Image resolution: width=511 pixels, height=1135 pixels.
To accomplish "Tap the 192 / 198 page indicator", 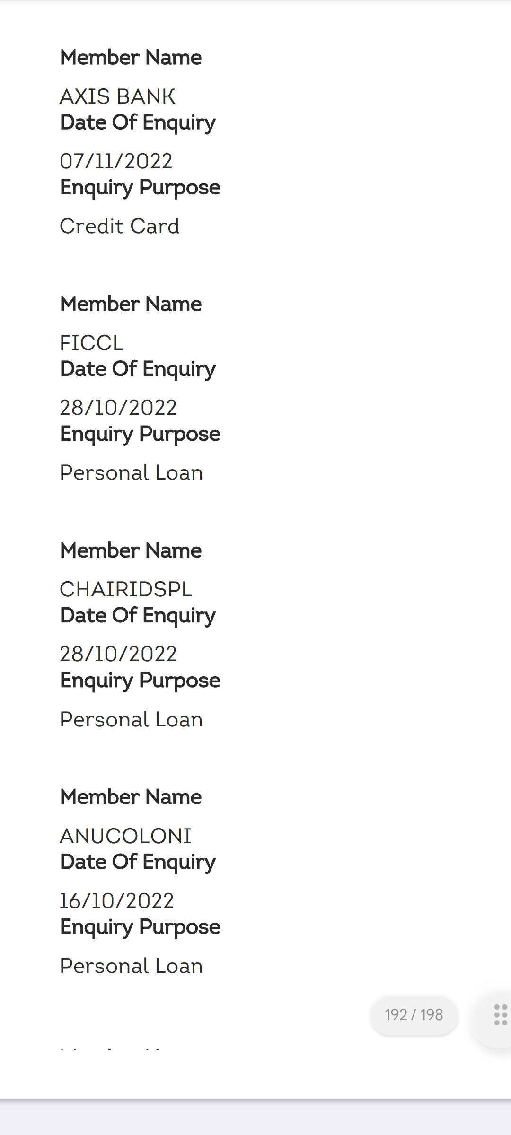I will pos(414,1015).
